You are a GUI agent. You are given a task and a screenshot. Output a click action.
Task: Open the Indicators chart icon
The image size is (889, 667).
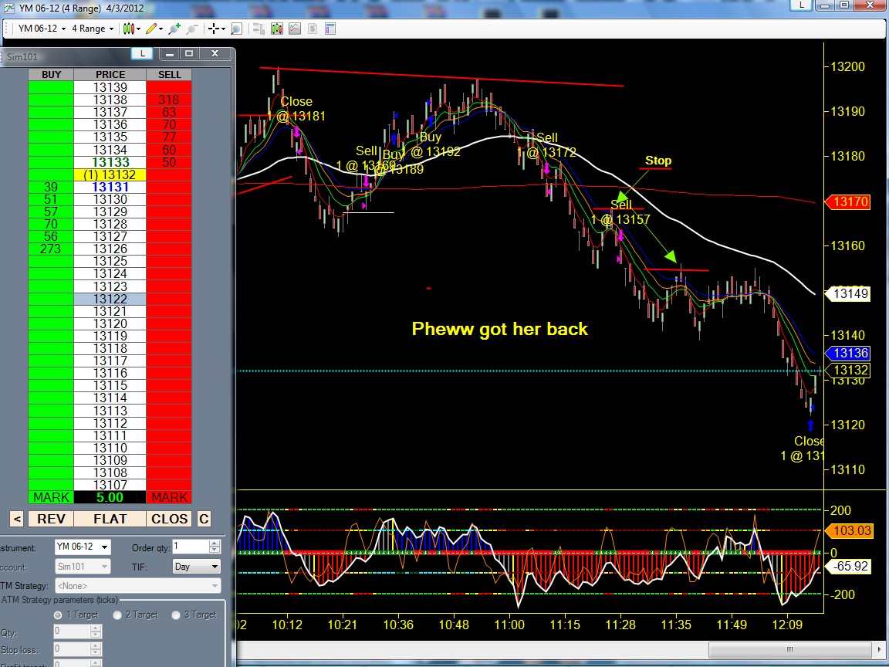tap(295, 29)
